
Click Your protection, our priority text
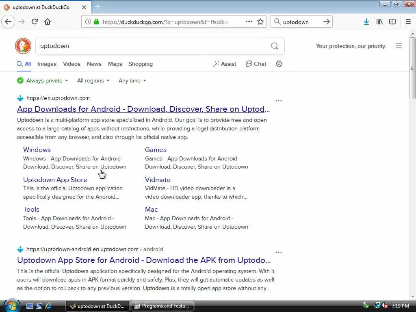pos(351,46)
